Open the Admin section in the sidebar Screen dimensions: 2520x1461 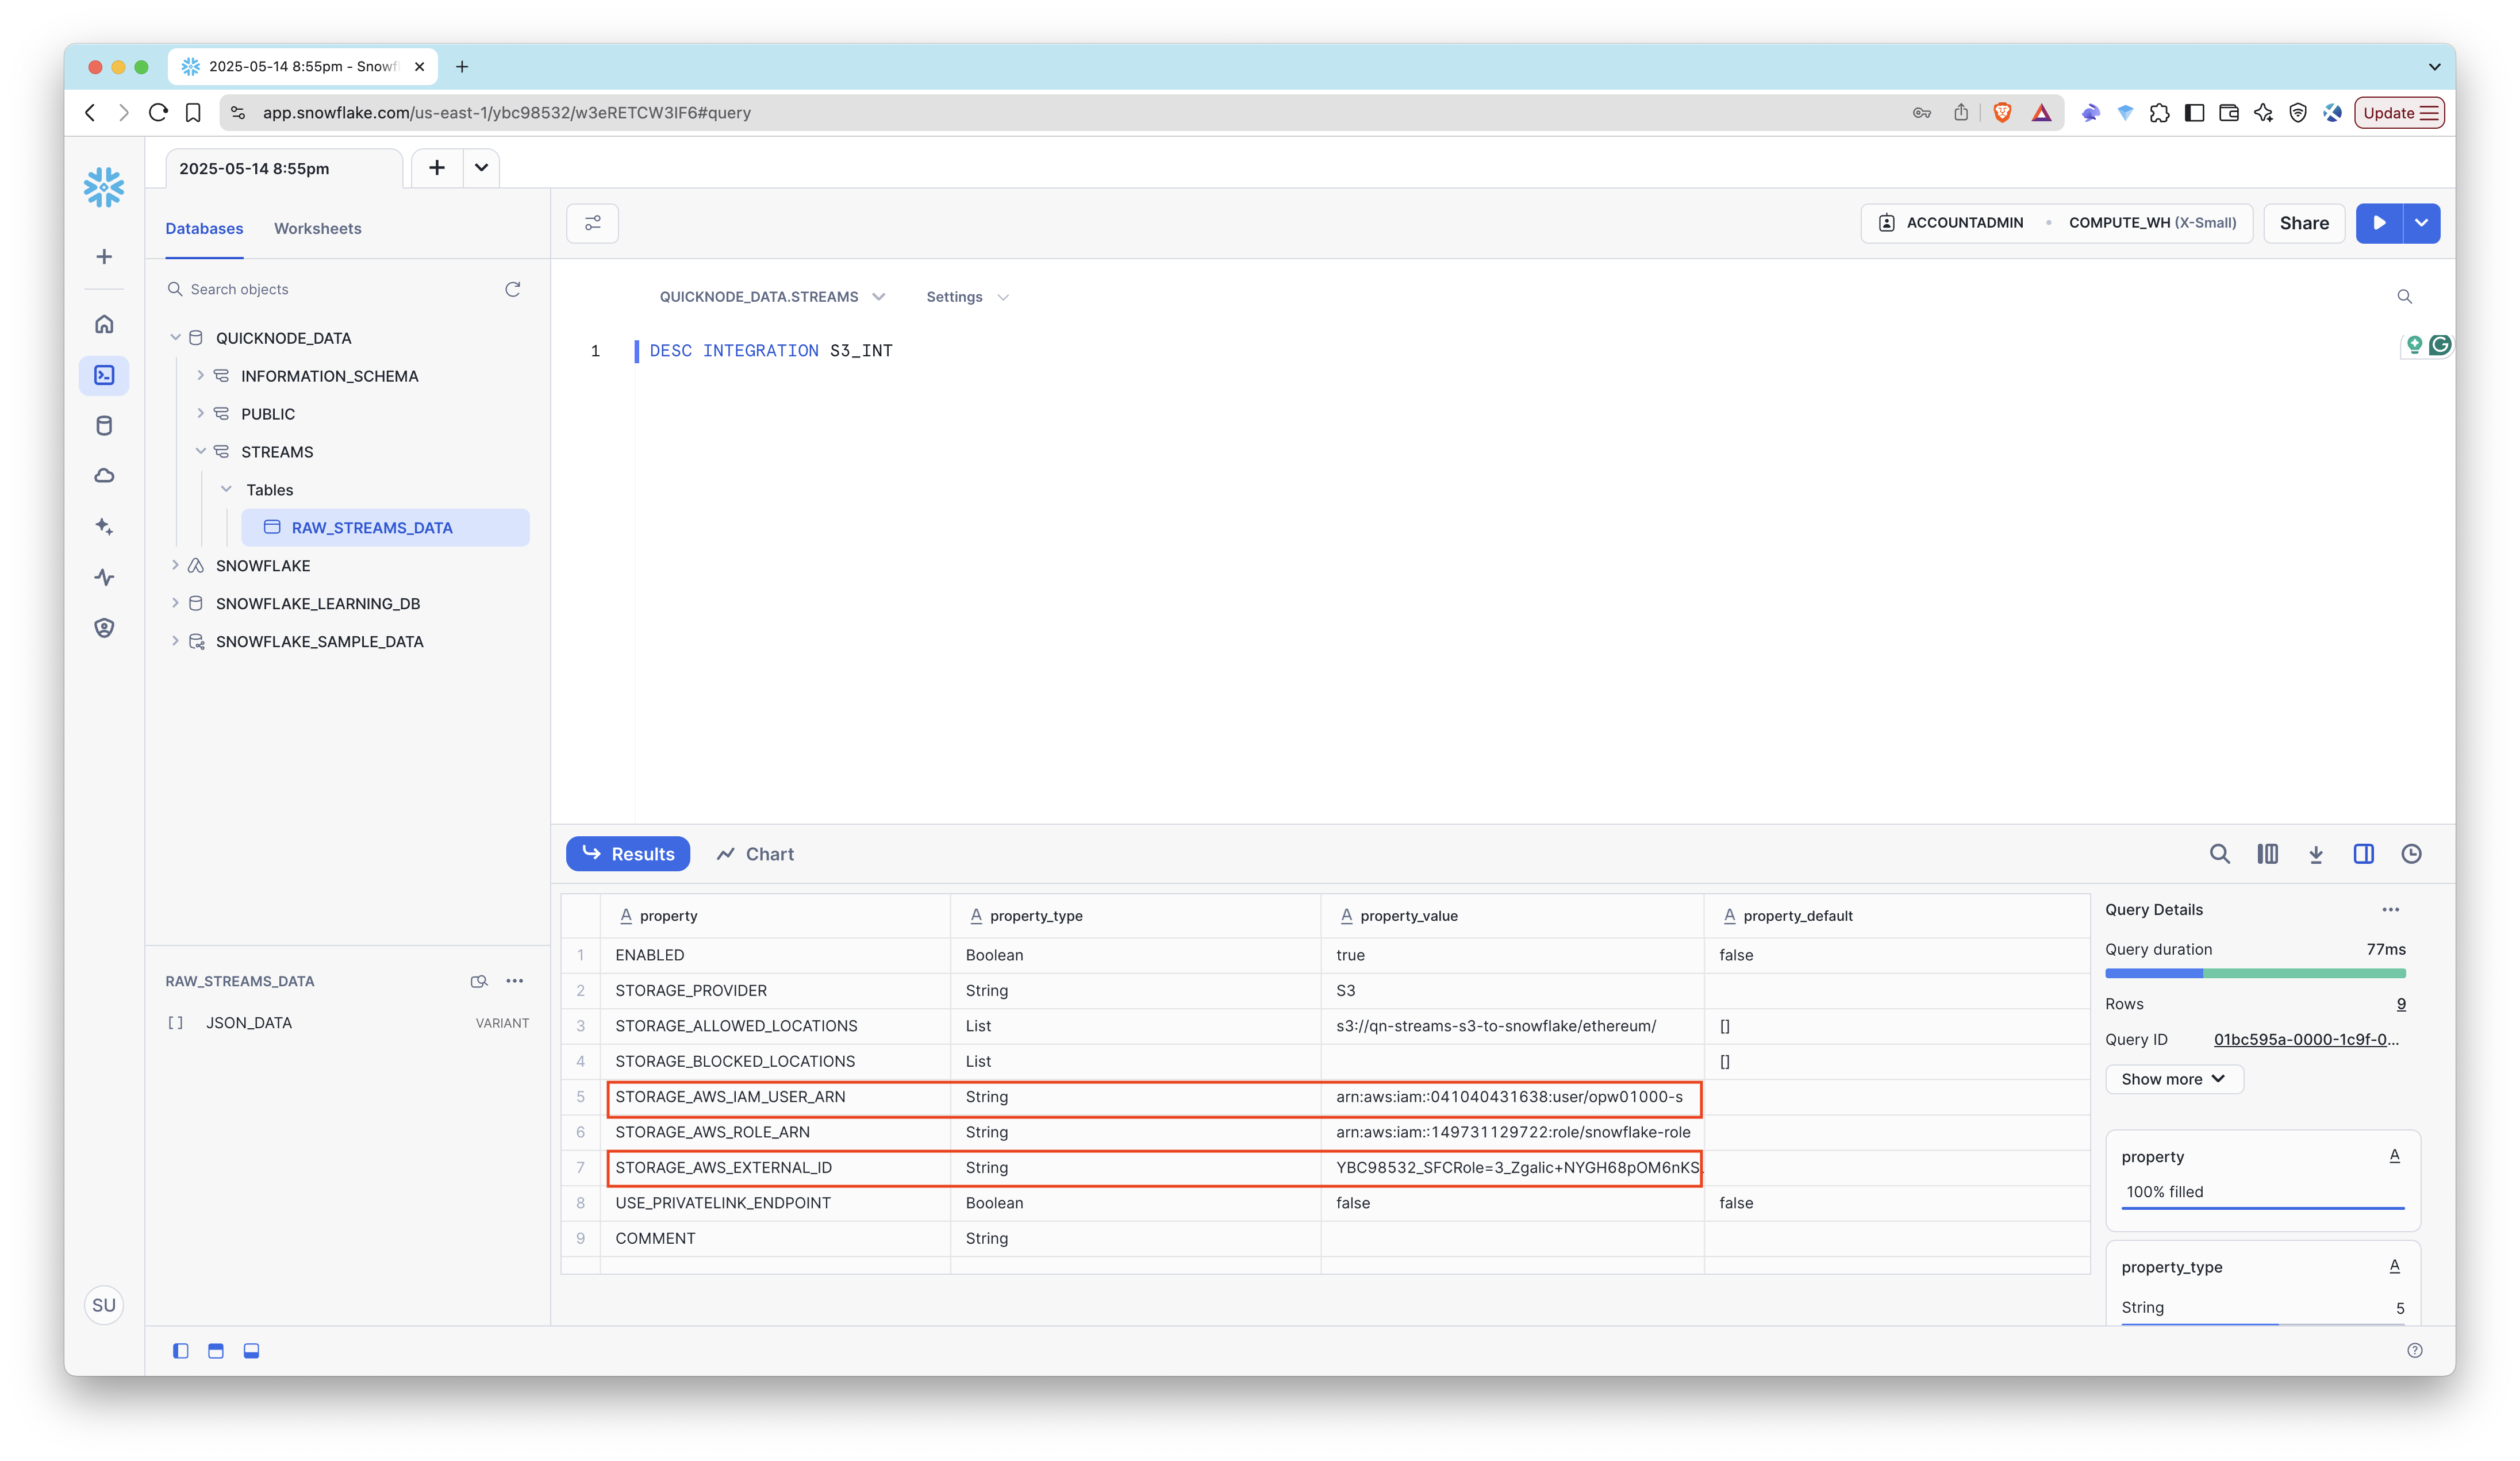tap(104, 627)
